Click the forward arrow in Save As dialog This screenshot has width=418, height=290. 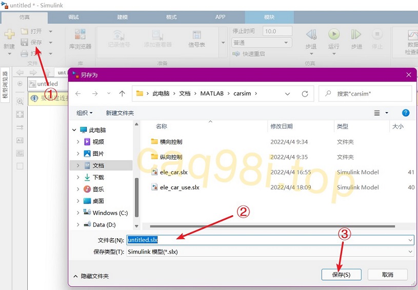coord(95,93)
